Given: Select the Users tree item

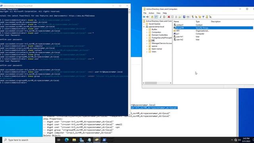Looking at the screenshot, I should (x=154, y=52).
